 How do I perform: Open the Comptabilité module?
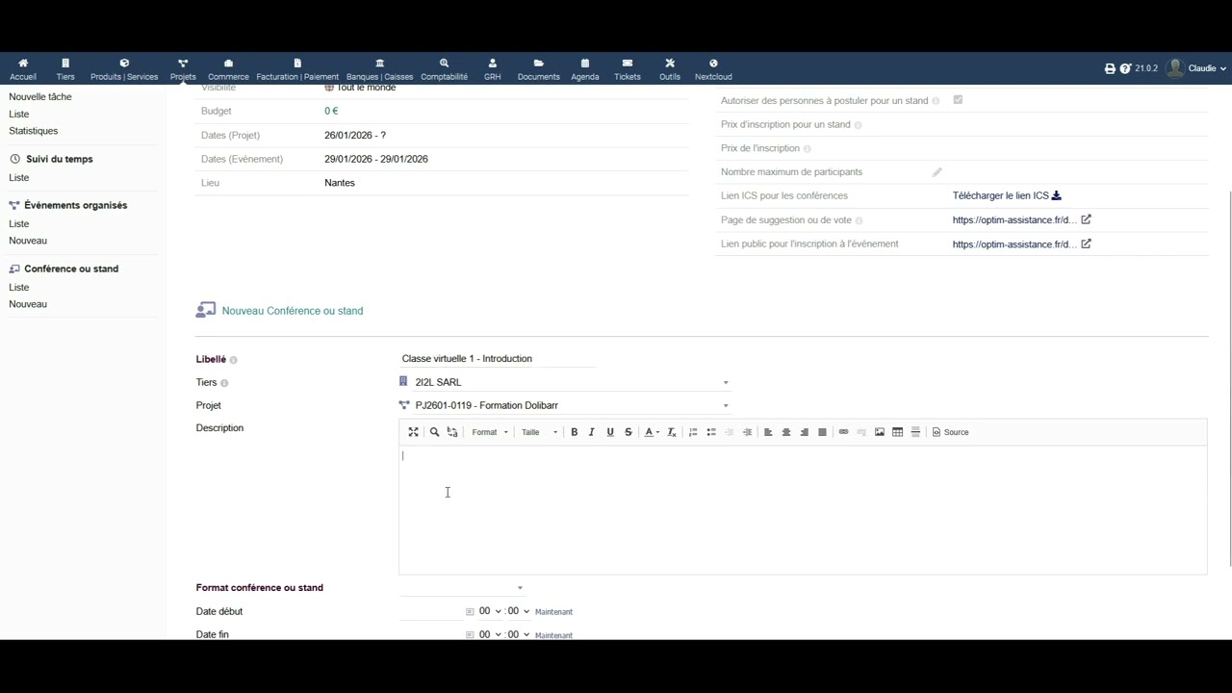click(x=444, y=69)
